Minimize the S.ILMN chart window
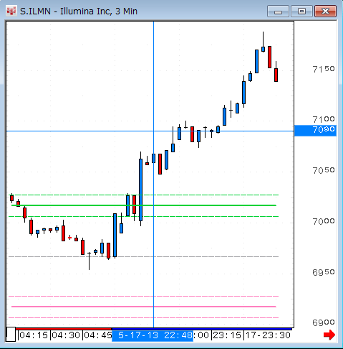The image size is (343, 349). coord(278,11)
